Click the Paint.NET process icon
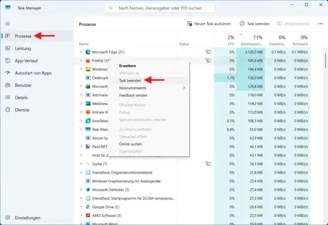 pos(88,147)
